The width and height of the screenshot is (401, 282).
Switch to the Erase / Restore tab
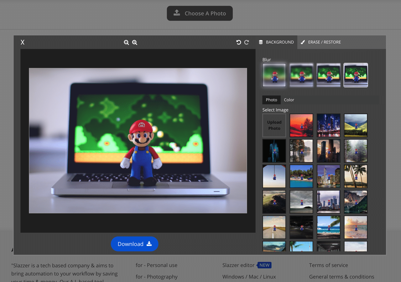[x=321, y=42]
